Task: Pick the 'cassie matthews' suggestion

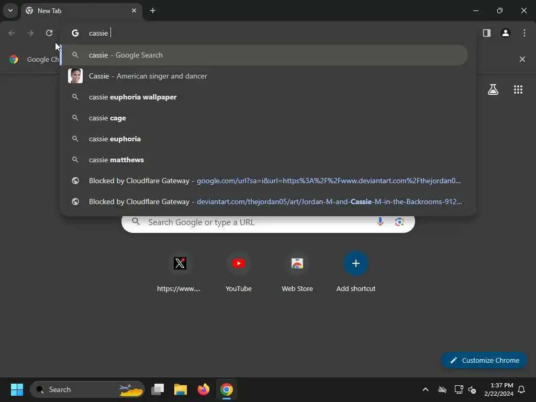Action: (264, 160)
